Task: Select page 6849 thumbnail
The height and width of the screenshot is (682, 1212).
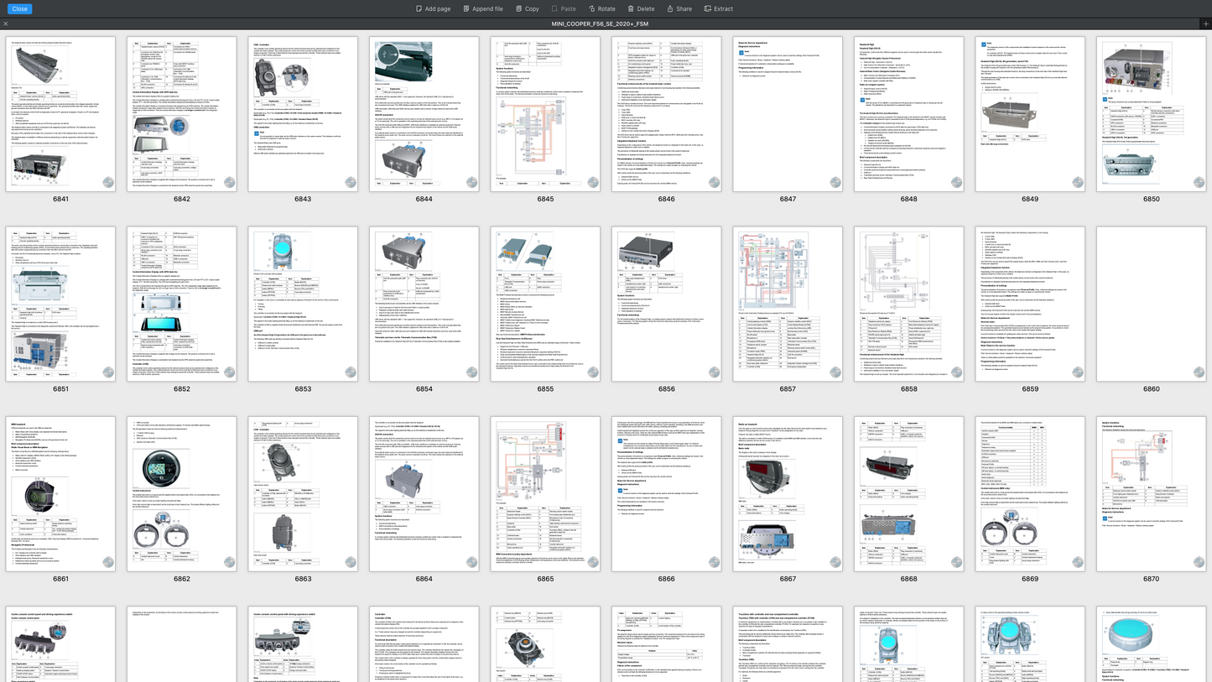Action: pos(1030,113)
